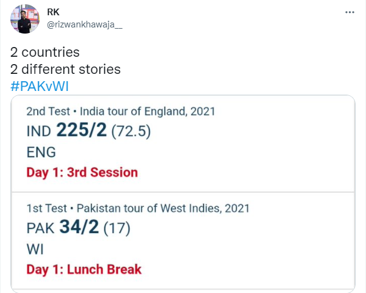This screenshot has height=293, width=366.
Task: Click the PAK team label
Action: click(40, 229)
